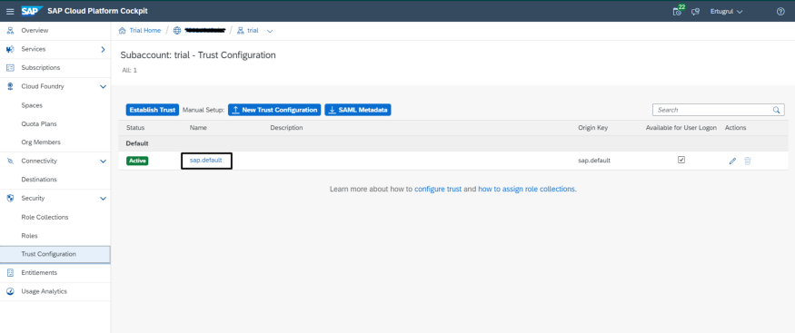Click the Default group row label
Viewport: 795px width, 333px height.
137,143
